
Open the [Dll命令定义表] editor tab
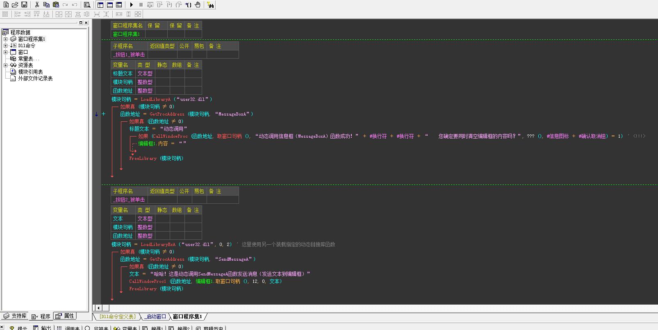coord(117,316)
